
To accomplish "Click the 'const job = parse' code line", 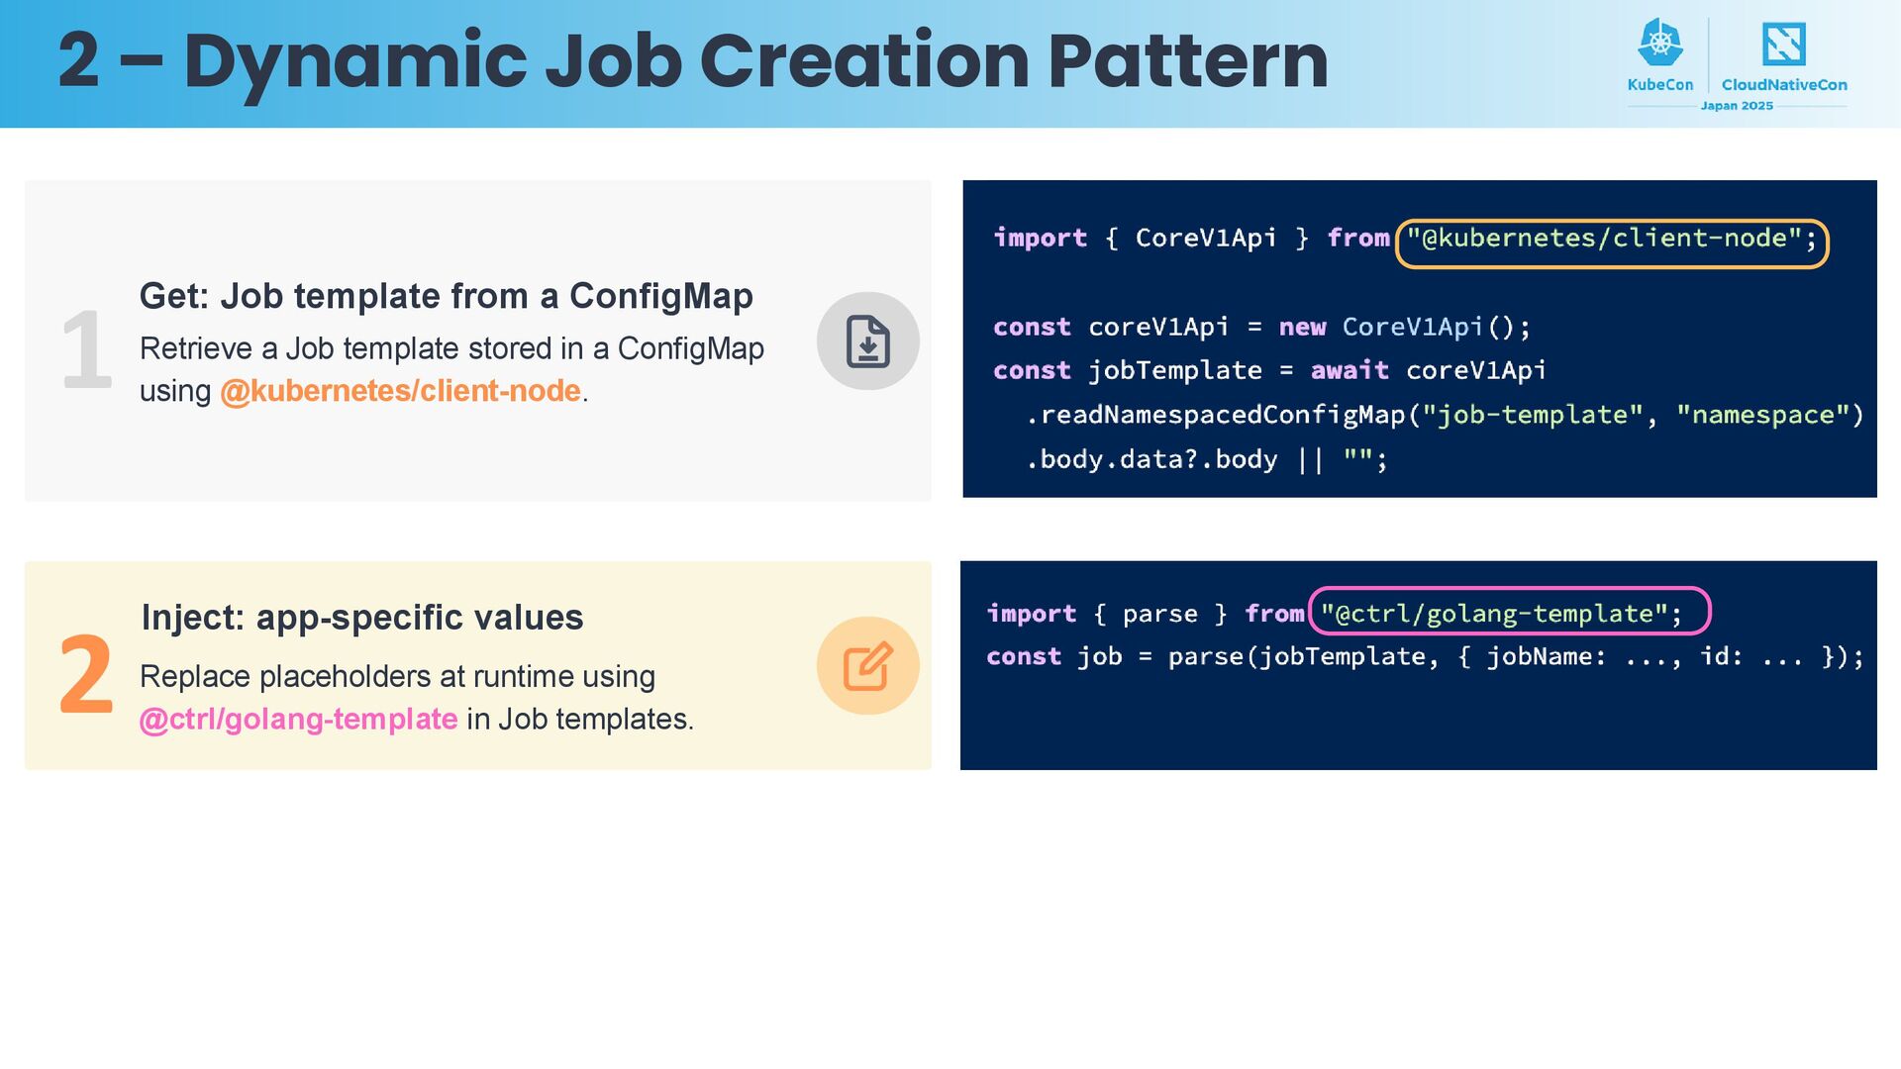I will coord(1424,657).
